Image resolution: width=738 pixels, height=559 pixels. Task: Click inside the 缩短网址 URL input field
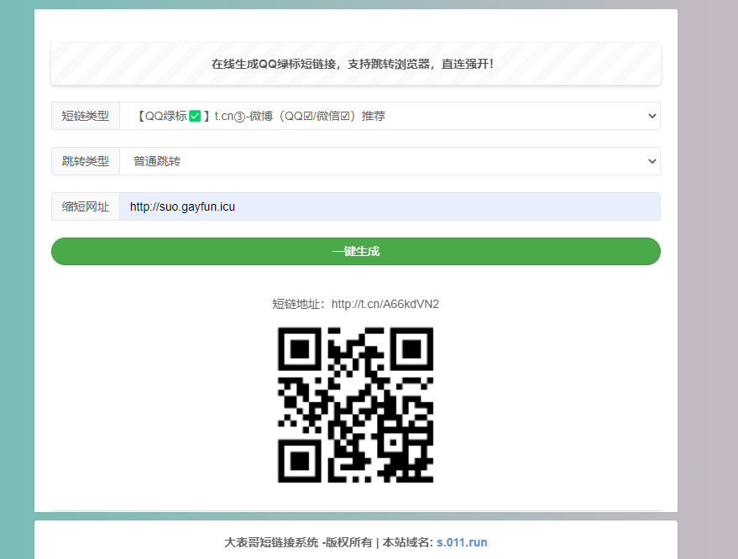390,206
